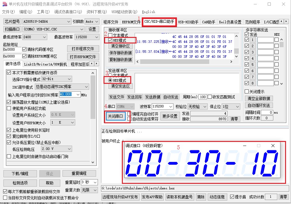Enable 使能用户系统区功能 checkbox
This screenshot has width=291, height=204.
[9, 108]
